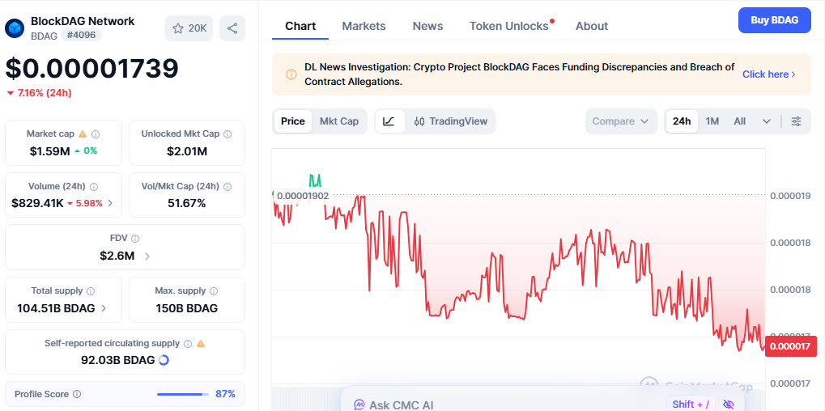The width and height of the screenshot is (825, 411).
Task: Hide the CMC AI bar eye icon
Action: pos(728,405)
